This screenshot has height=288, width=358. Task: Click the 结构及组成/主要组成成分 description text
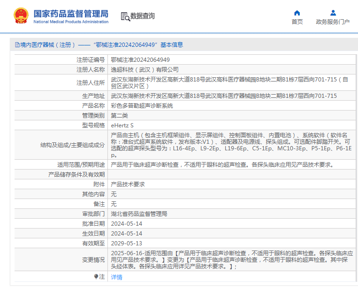pyautogui.click(x=231, y=145)
